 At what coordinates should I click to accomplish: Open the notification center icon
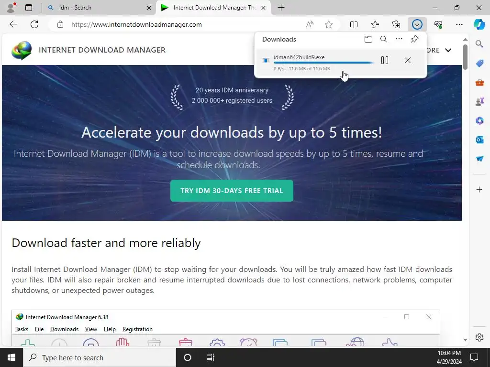click(x=474, y=357)
